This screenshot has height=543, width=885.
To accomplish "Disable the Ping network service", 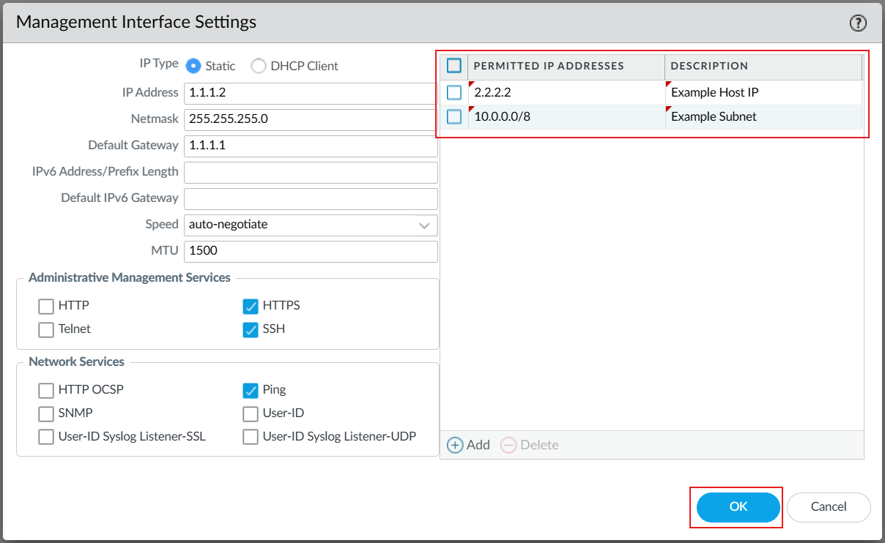I will coord(251,390).
